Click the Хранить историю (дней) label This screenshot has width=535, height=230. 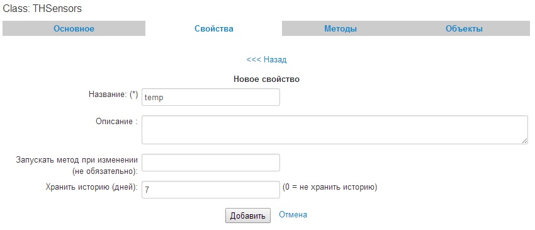[91, 187]
